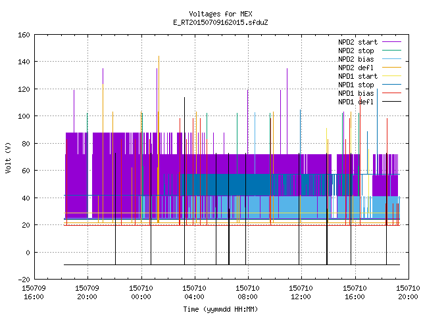The image size is (421, 315).
Task: Click the red NPD1 bias legend line
Action: (391, 93)
